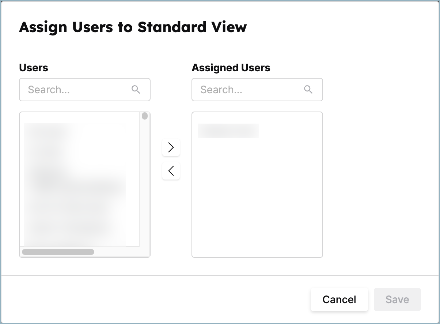Select the user entry in Assigned Users panel
Viewport: 440px width, 324px height.
click(x=228, y=131)
